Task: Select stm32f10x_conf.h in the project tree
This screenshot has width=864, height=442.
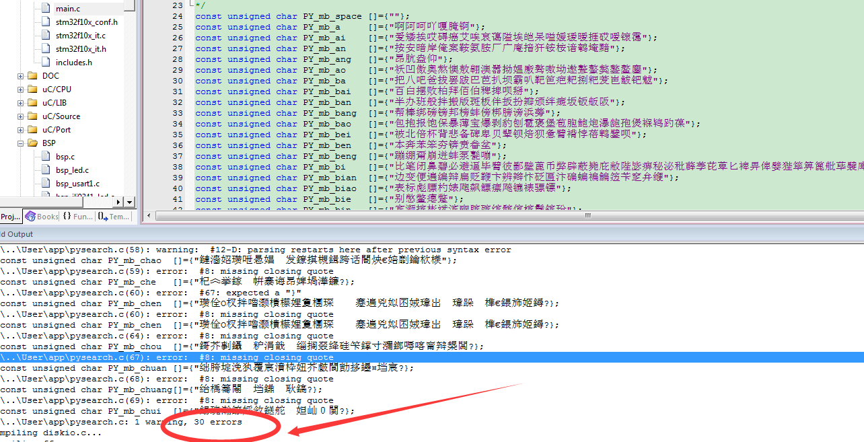Action: (x=86, y=22)
